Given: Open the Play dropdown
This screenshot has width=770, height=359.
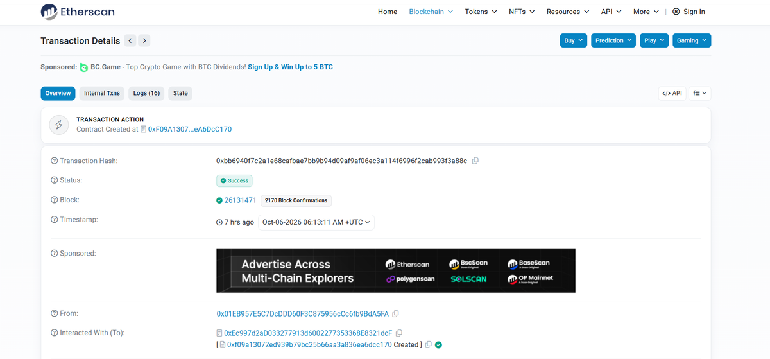Looking at the screenshot, I should coord(654,40).
